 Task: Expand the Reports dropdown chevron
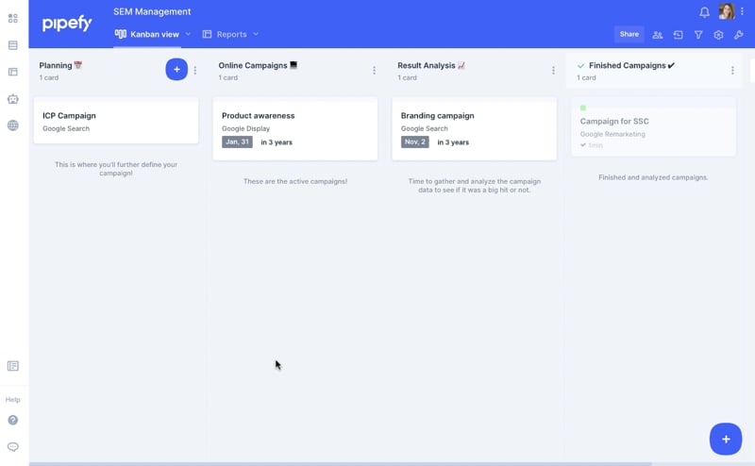[x=256, y=34]
